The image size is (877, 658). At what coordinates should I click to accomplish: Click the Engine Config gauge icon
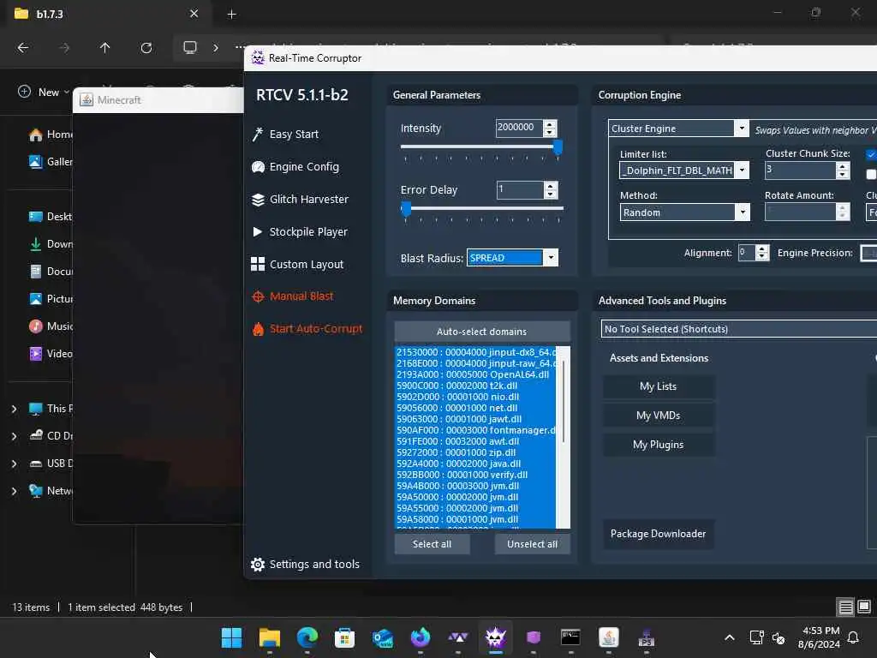[258, 167]
